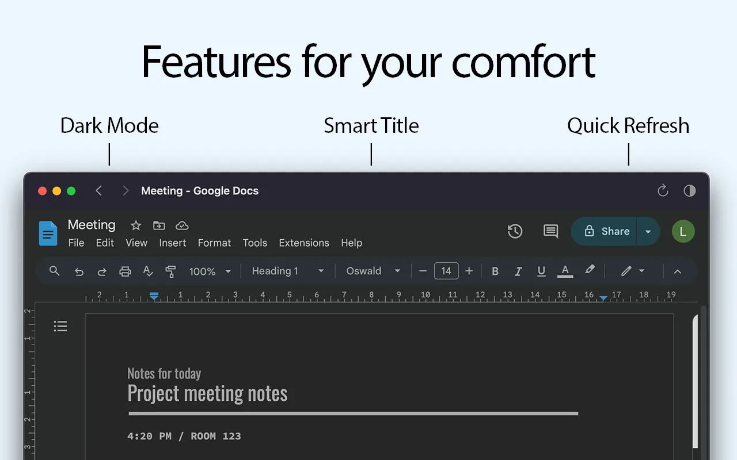Redo the last edit

tap(102, 271)
